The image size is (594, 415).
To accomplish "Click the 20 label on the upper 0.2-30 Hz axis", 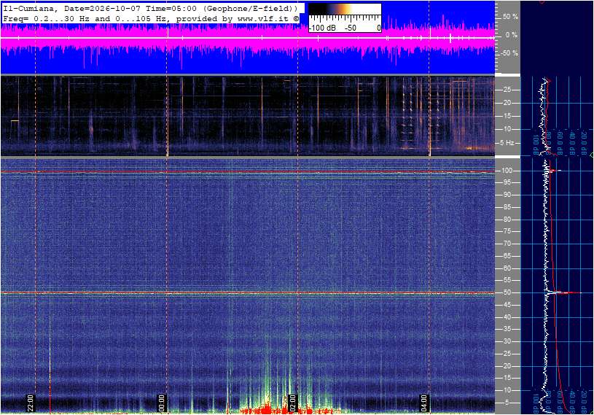I will click(x=507, y=103).
